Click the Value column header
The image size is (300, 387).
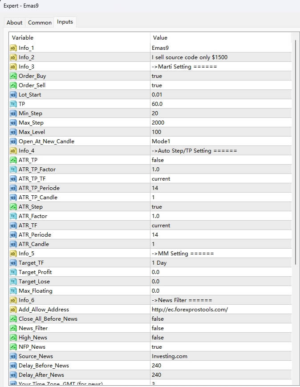pos(220,38)
